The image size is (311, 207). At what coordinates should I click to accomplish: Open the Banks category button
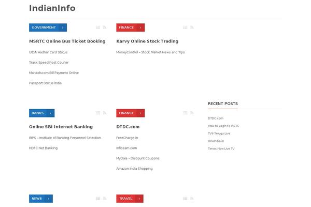tap(41, 113)
